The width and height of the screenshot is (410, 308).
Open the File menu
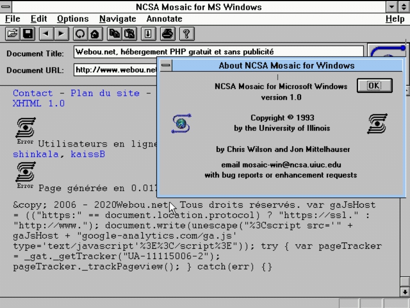(x=13, y=19)
